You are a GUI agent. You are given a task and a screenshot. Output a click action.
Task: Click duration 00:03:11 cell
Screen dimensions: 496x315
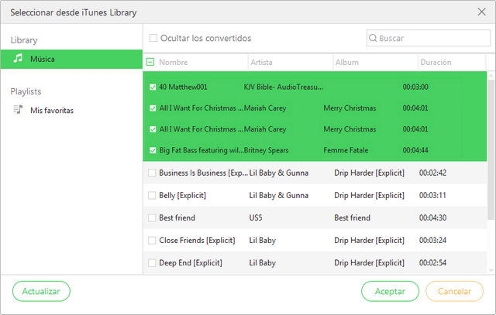point(432,195)
